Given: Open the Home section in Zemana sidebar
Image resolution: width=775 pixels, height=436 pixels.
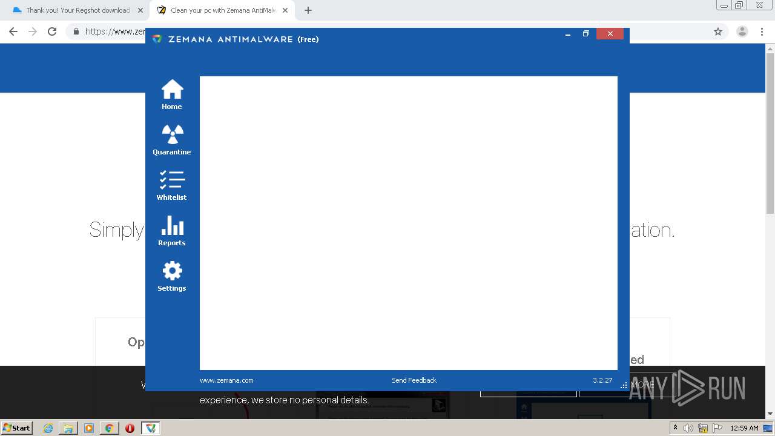Looking at the screenshot, I should click(x=172, y=95).
